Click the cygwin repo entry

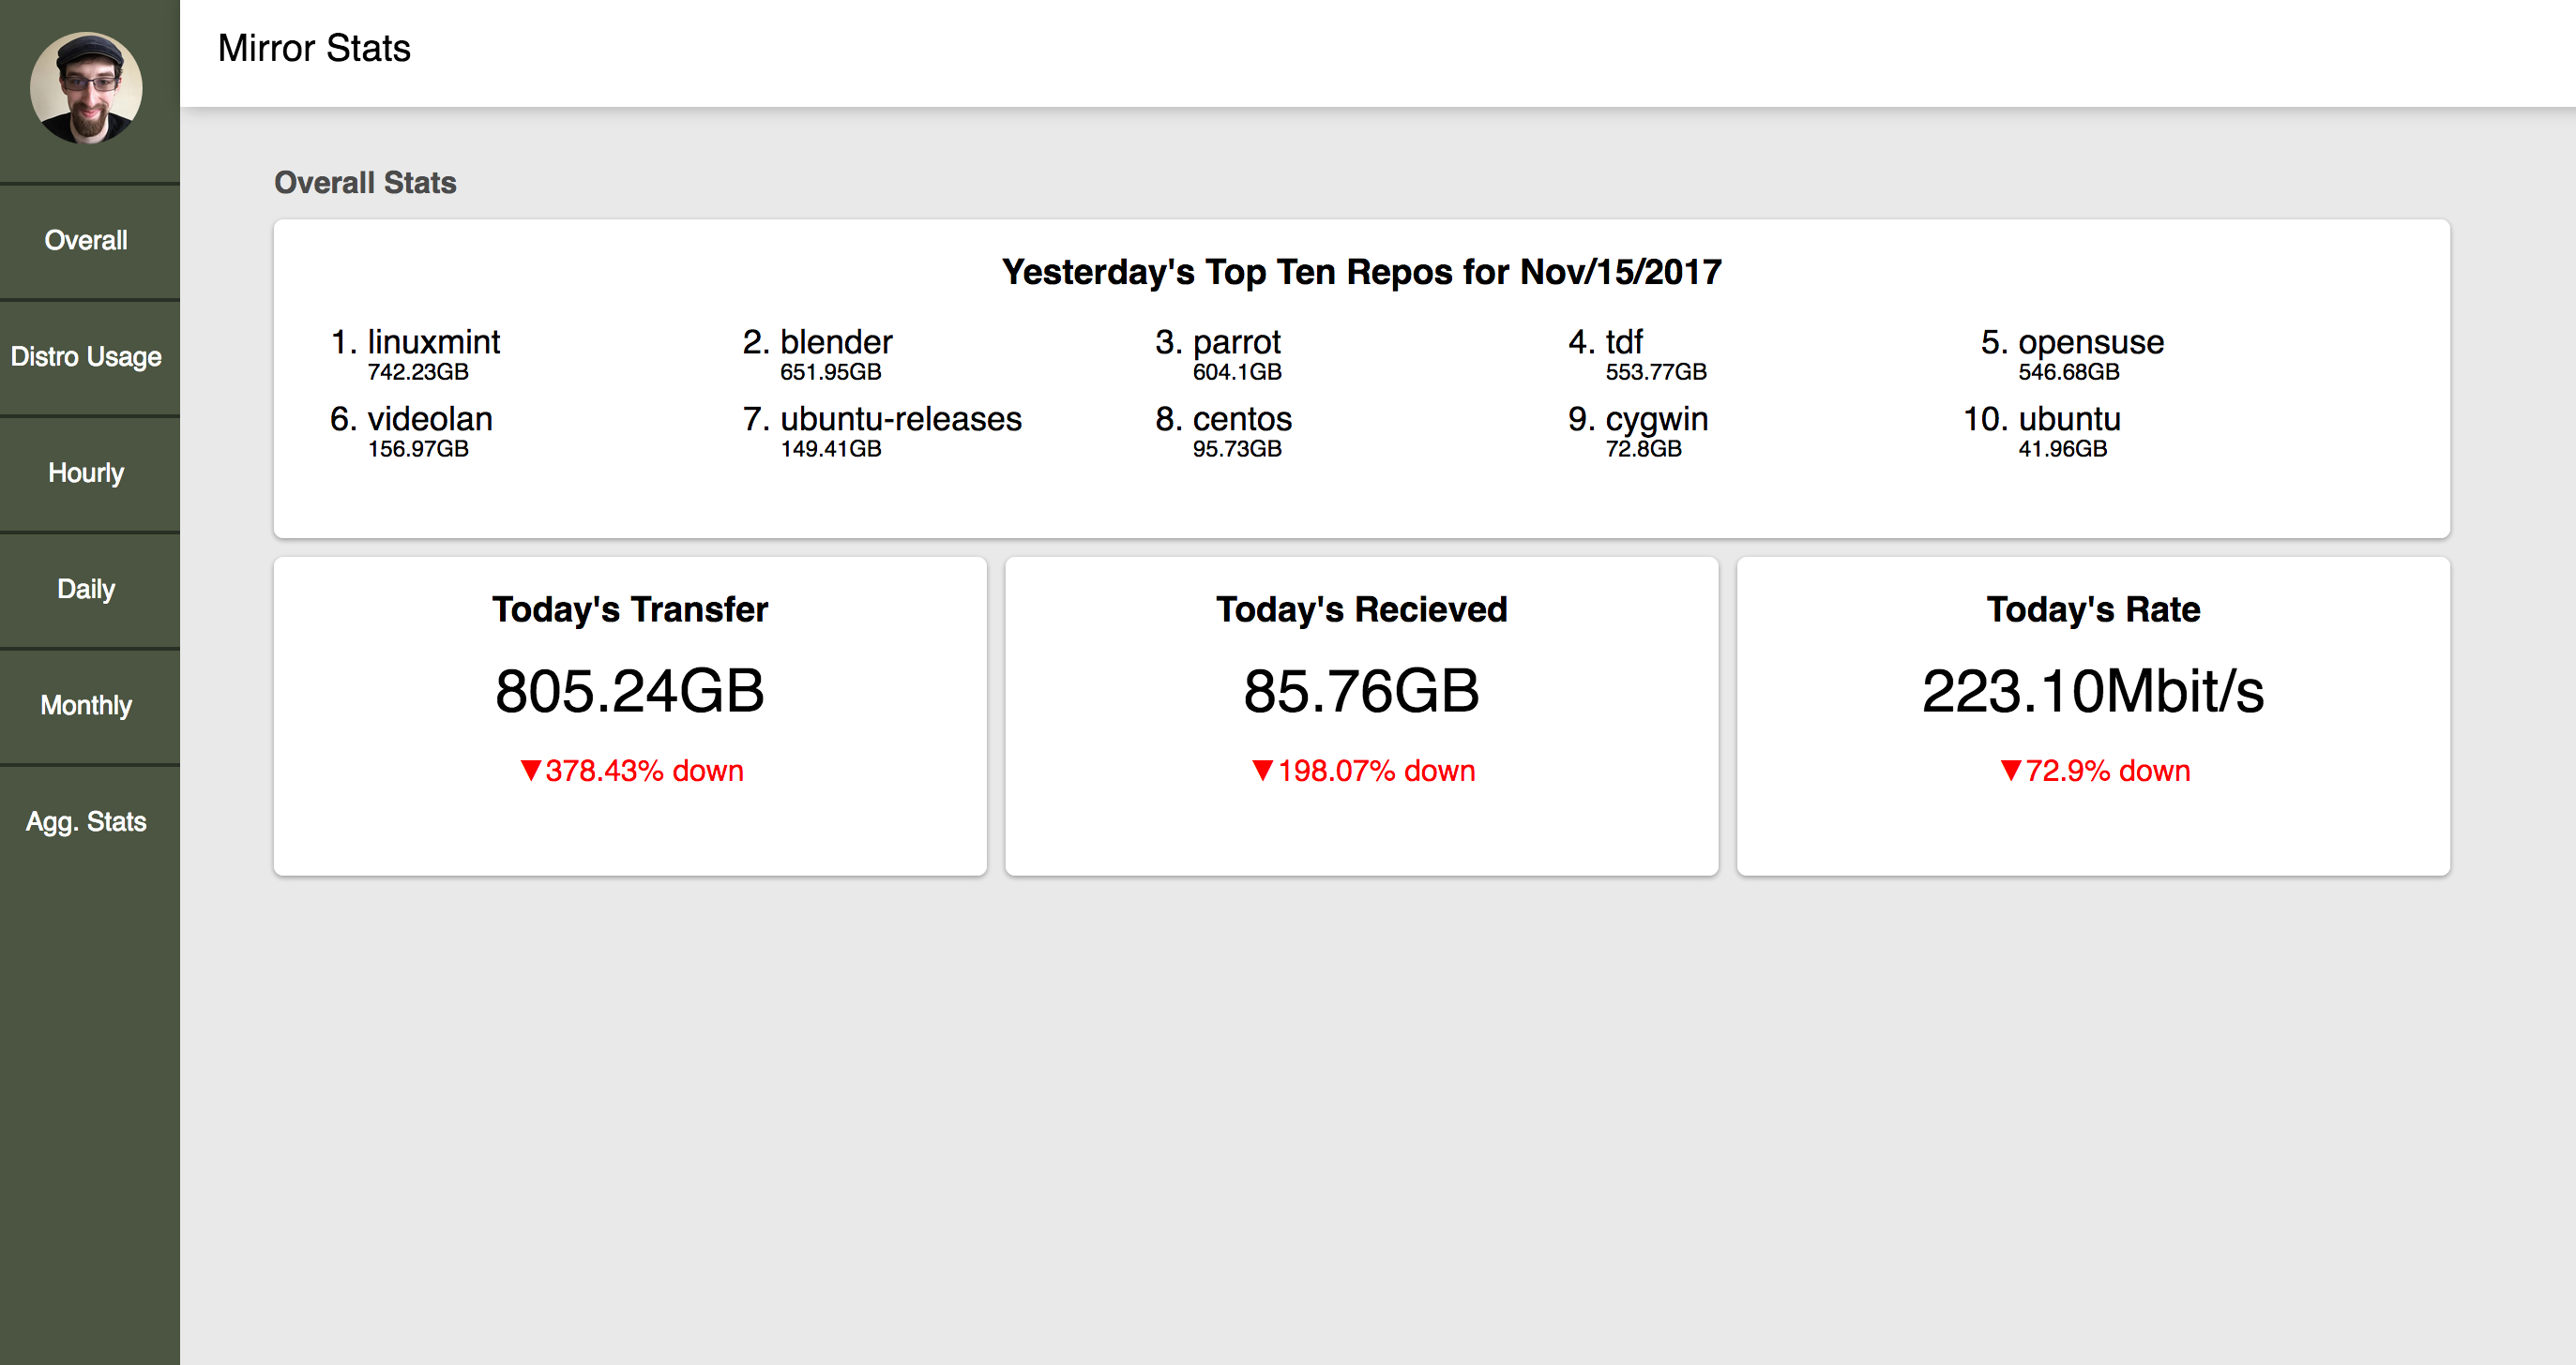pos(1656,419)
